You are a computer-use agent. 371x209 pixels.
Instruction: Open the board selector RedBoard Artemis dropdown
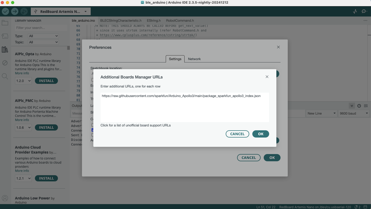point(61,11)
